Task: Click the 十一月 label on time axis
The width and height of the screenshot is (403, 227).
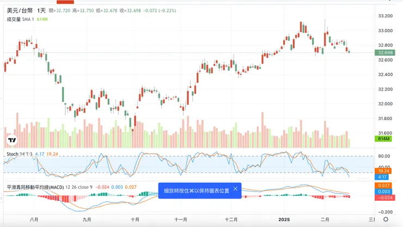Action: [180, 219]
